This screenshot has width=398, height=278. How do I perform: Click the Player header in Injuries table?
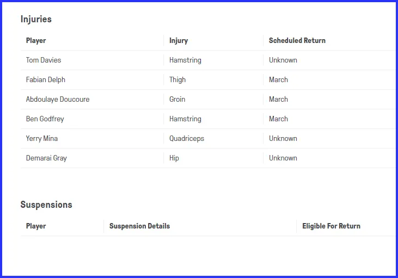(x=36, y=41)
